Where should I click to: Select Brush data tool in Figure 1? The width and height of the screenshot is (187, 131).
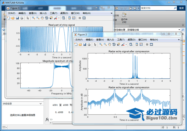click(55, 18)
